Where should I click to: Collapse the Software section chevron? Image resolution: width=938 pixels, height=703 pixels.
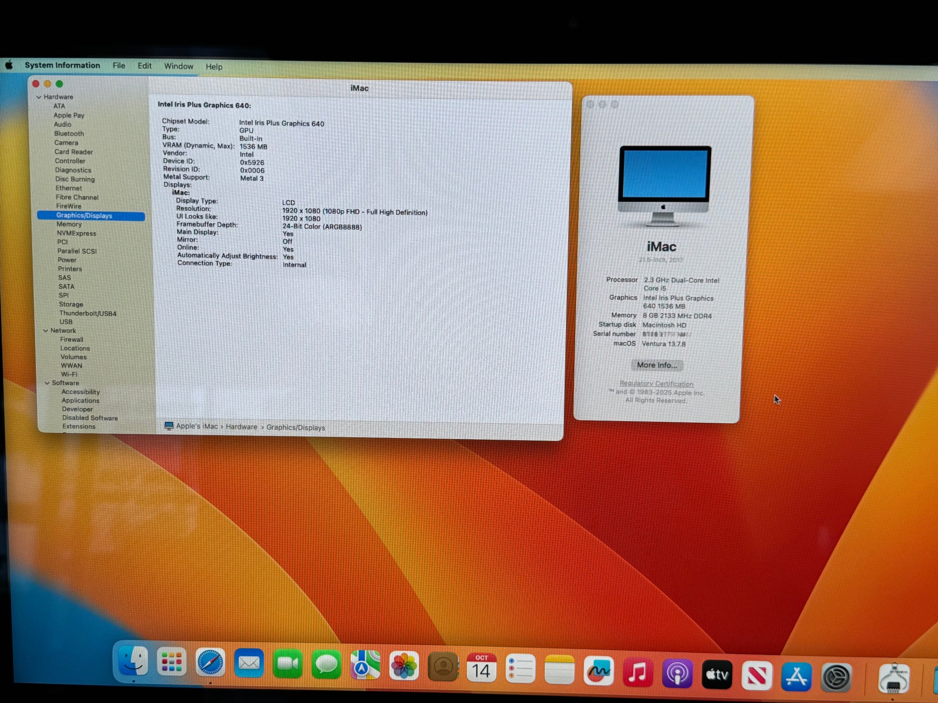(47, 383)
